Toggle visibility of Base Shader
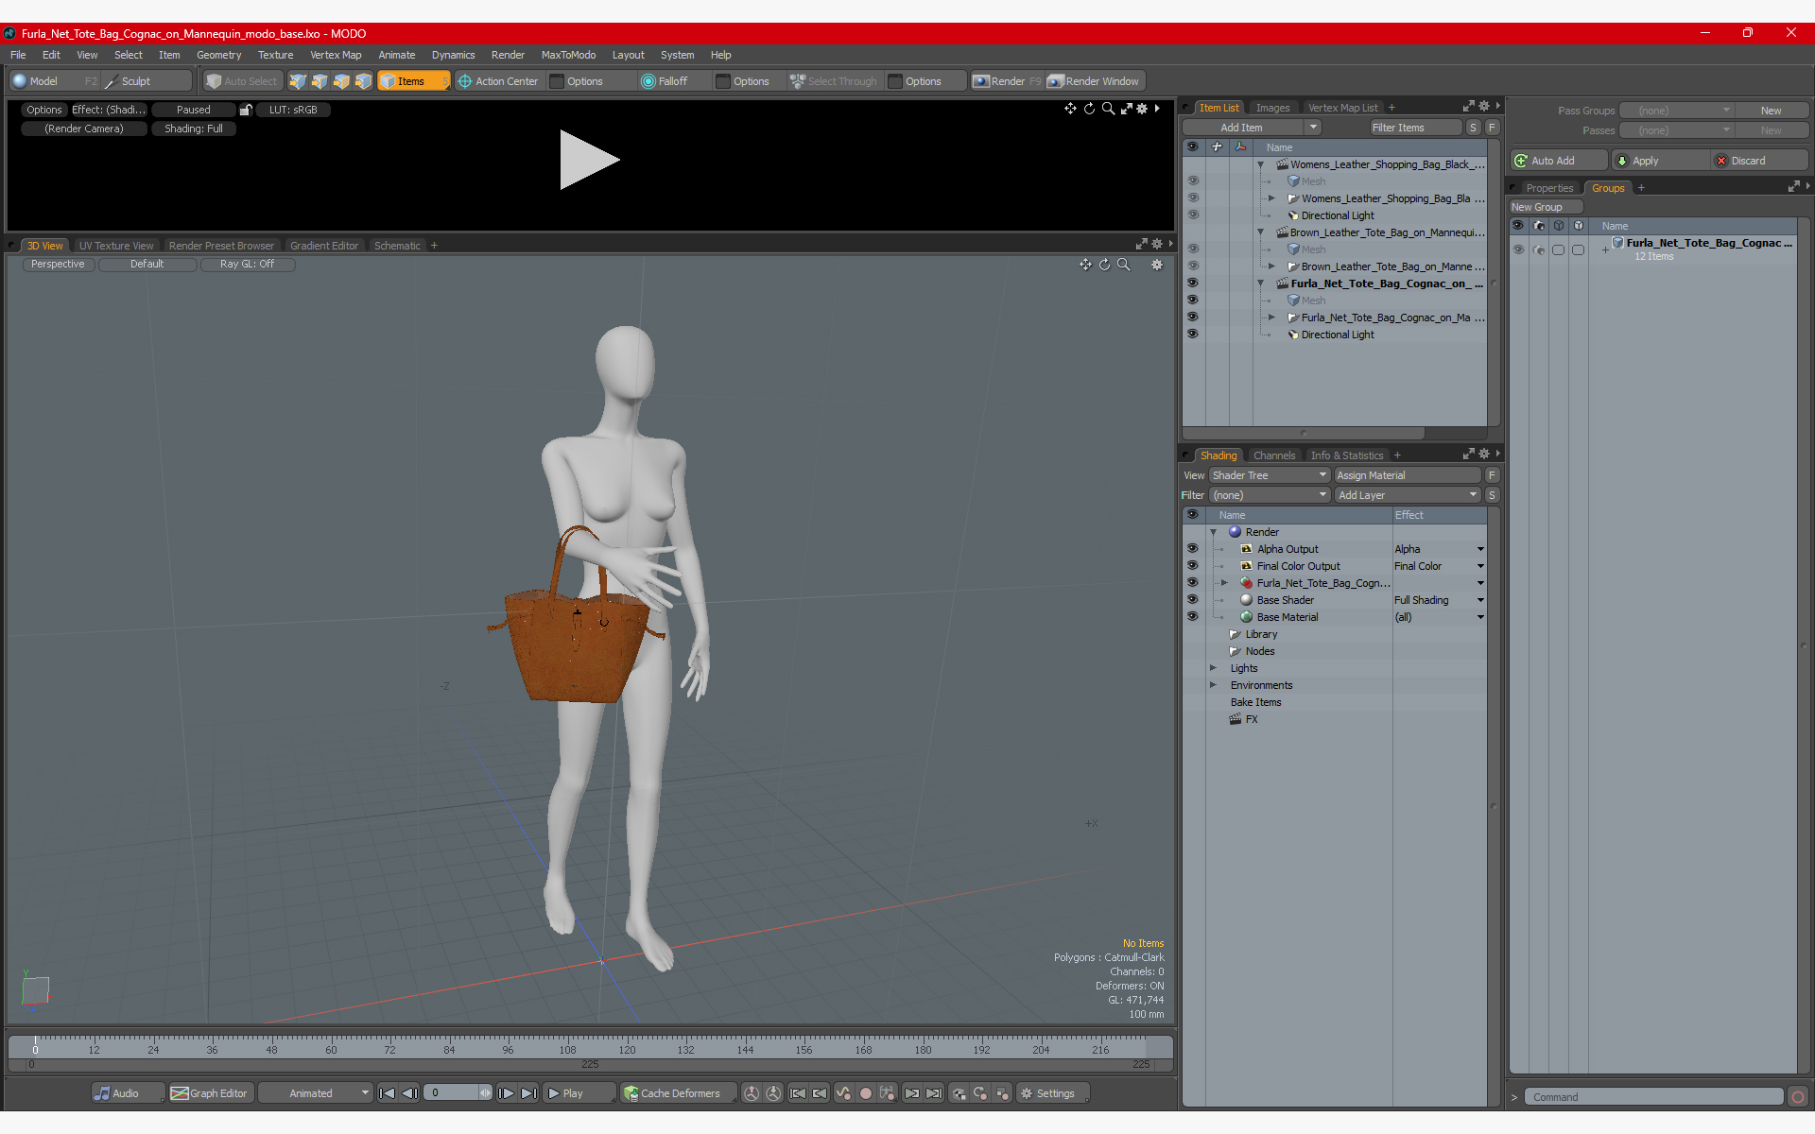Image resolution: width=1815 pixels, height=1134 pixels. 1193,599
